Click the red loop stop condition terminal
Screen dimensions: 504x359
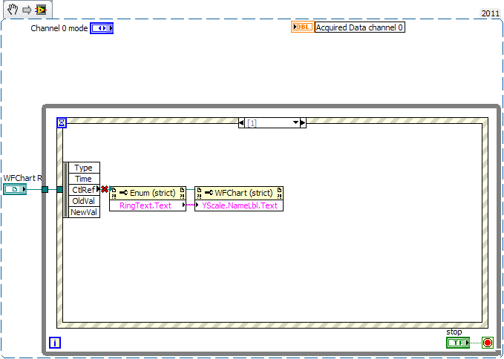[x=487, y=342]
